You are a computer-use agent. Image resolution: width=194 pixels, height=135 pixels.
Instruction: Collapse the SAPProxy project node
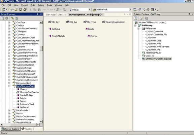(135, 26)
